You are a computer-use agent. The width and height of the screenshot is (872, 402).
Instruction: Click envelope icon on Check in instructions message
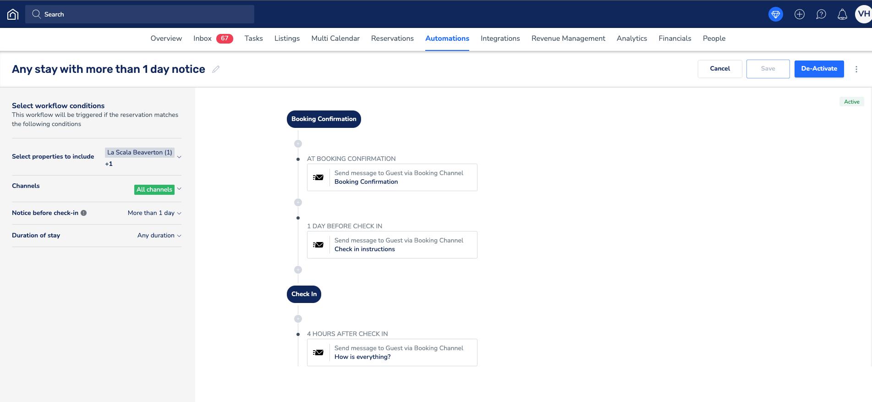318,245
